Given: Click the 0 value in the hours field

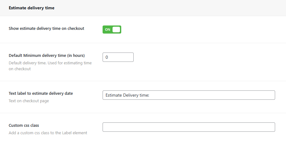Looking at the screenshot, I should (x=107, y=57).
